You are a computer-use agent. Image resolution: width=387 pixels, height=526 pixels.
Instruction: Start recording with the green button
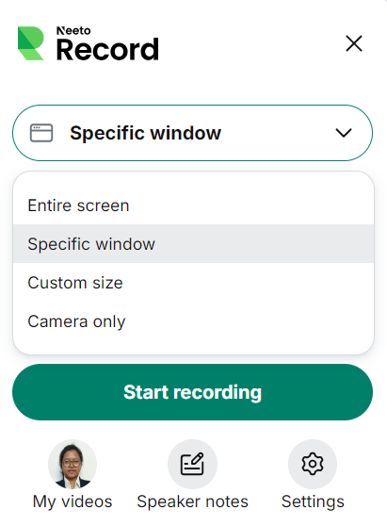[192, 392]
